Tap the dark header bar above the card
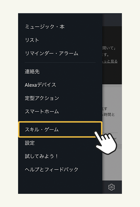The image size is (140, 207). (112, 20)
